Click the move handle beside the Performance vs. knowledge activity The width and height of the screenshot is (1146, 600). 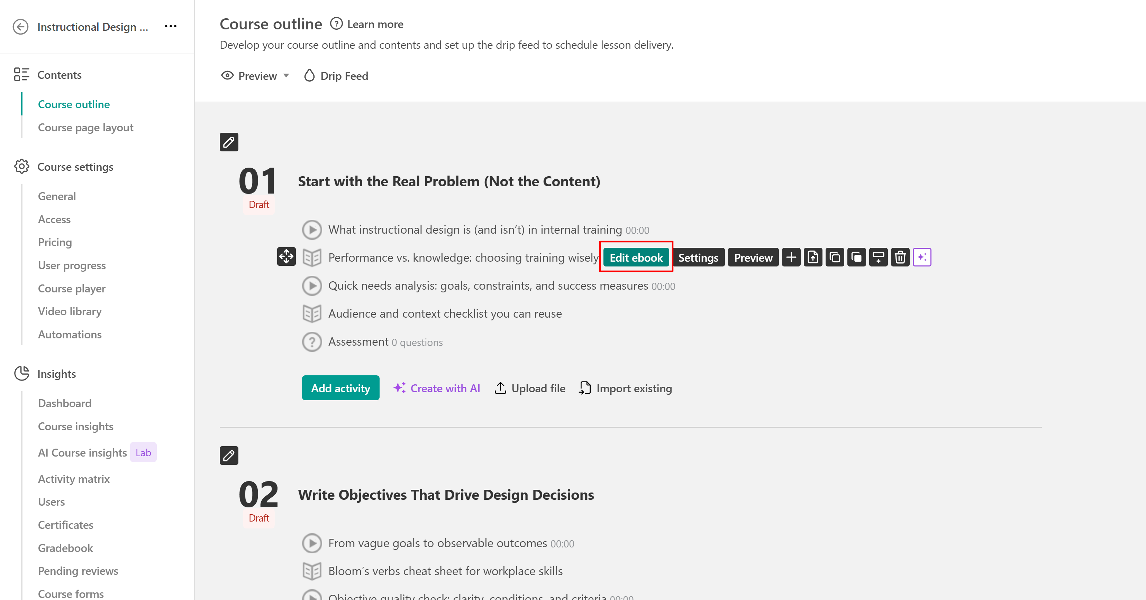point(286,256)
